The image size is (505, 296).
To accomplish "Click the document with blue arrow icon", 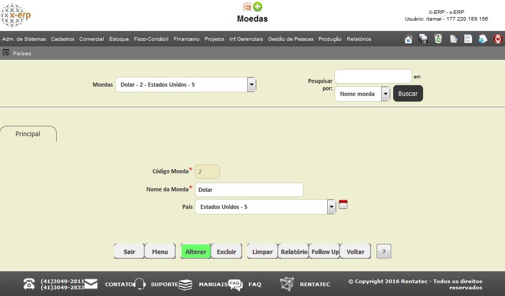I will click(x=453, y=39).
